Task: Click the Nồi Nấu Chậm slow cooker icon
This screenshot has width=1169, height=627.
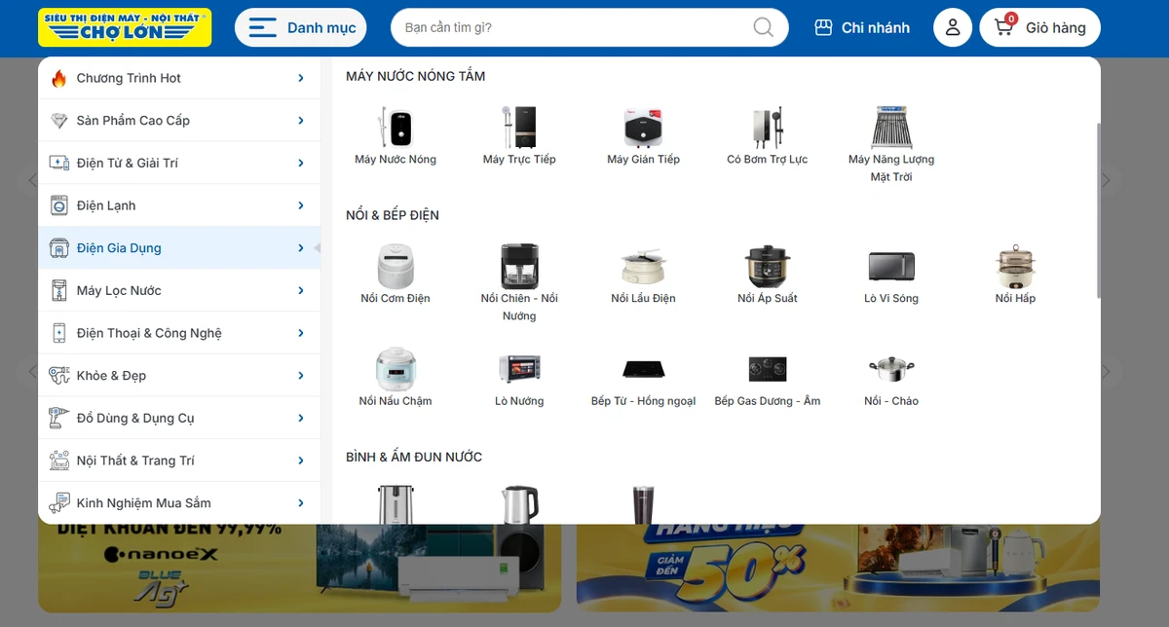Action: pos(396,369)
